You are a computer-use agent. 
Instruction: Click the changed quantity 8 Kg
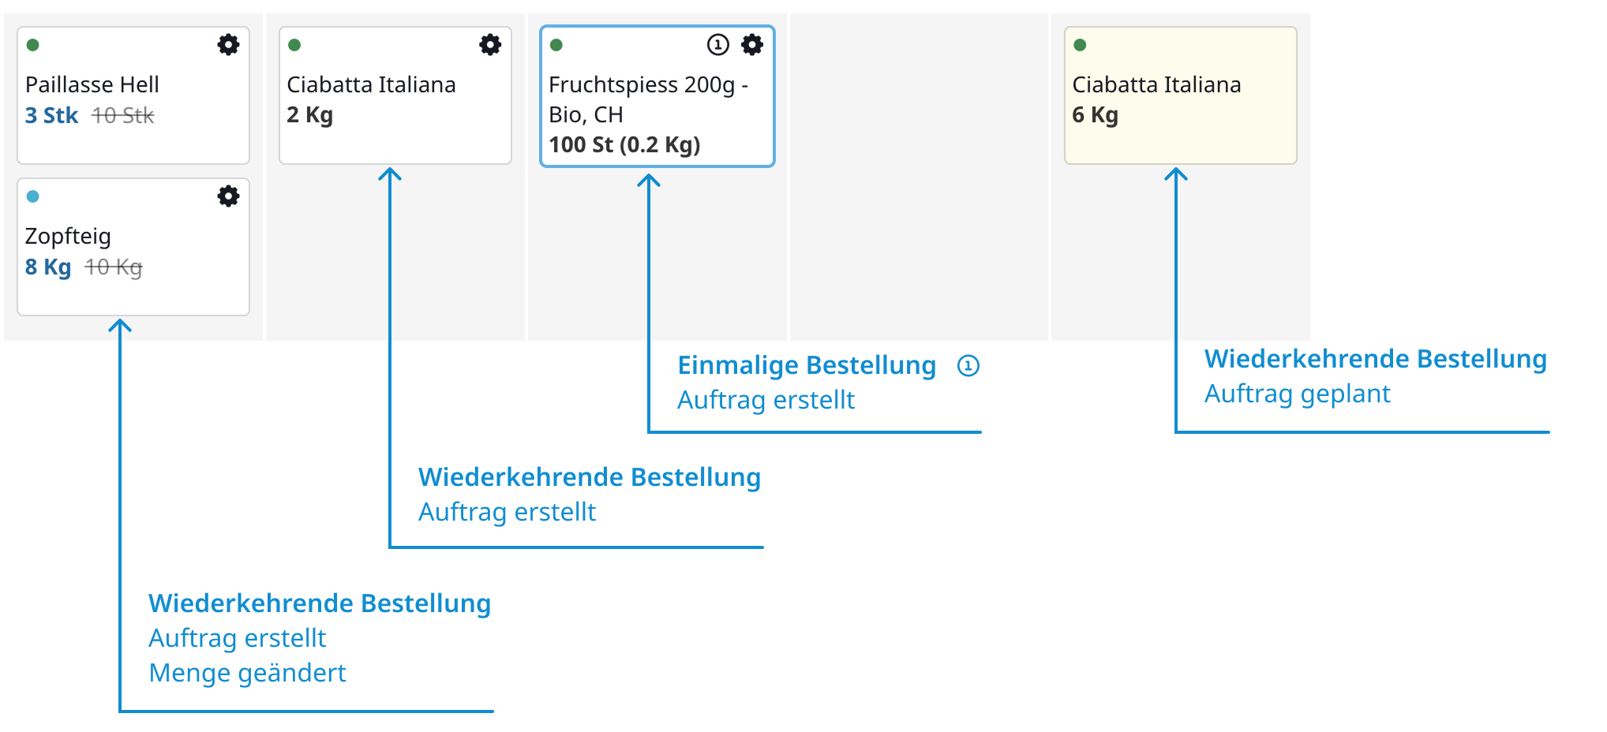48,267
